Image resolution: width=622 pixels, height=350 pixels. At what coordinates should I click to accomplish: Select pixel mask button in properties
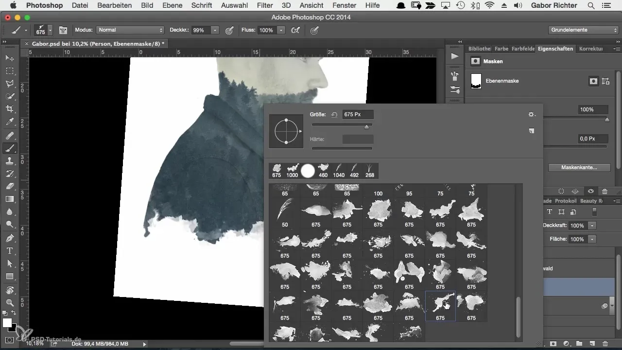coord(593,81)
